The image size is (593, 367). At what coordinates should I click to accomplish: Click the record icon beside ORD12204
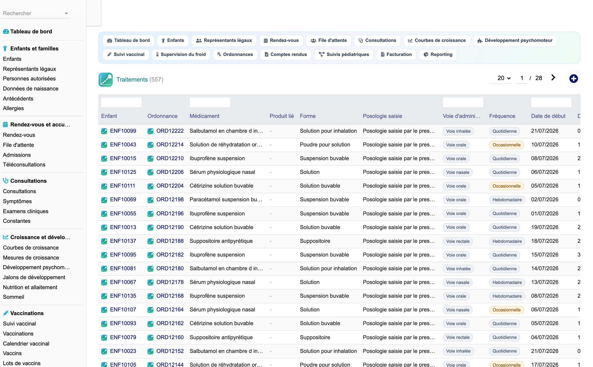coord(151,186)
